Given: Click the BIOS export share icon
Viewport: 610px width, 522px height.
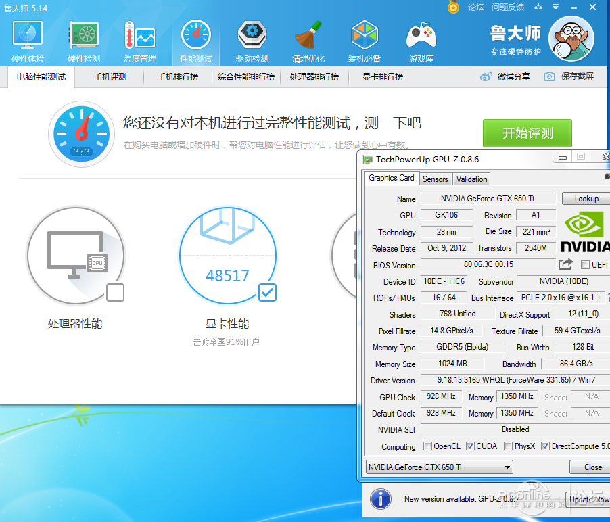Looking at the screenshot, I should 565,264.
